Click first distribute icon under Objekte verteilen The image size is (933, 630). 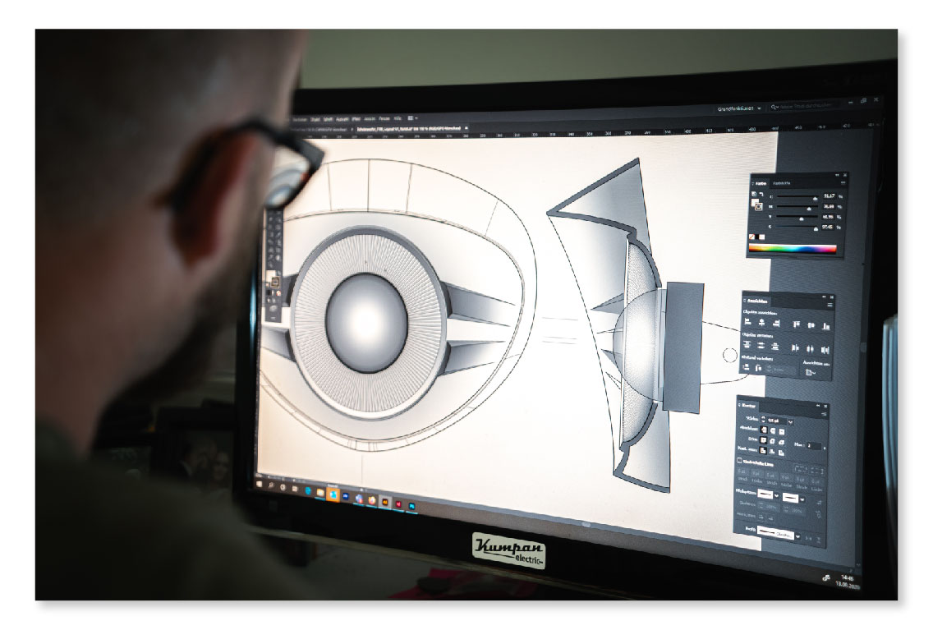(748, 346)
